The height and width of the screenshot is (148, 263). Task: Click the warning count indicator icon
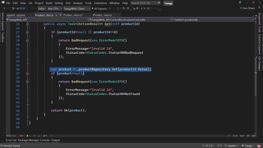coord(28,136)
